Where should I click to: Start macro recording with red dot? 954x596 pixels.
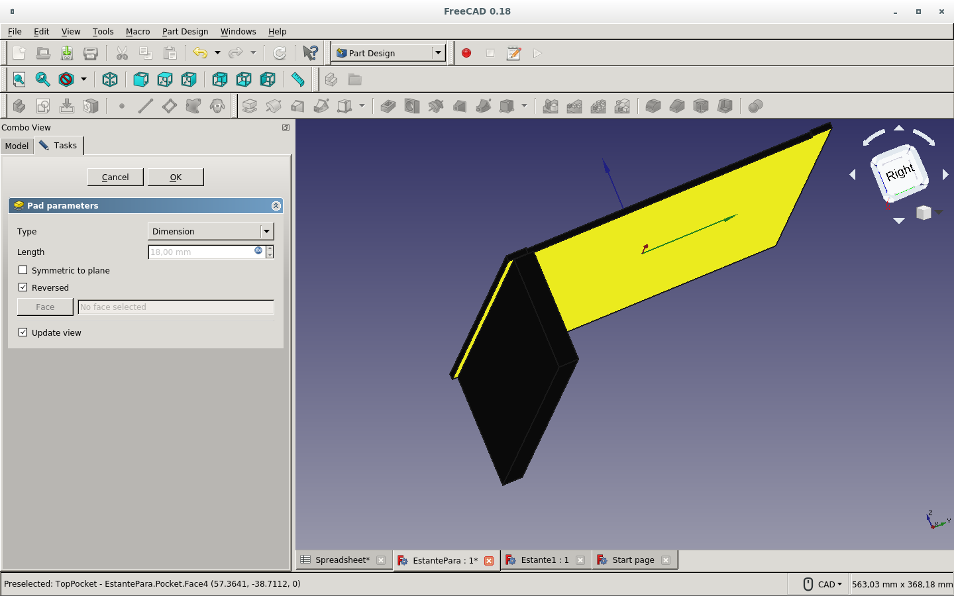tap(466, 53)
